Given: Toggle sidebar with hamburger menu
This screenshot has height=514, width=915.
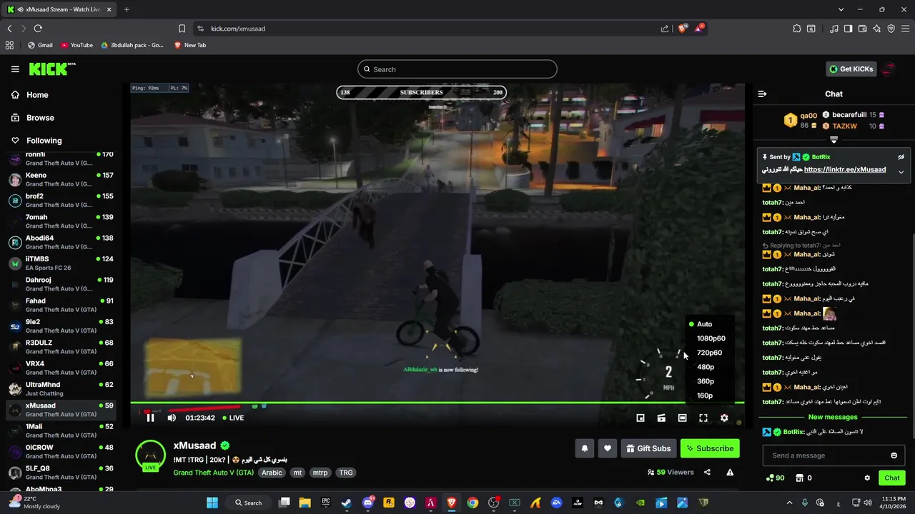Looking at the screenshot, I should (15, 69).
